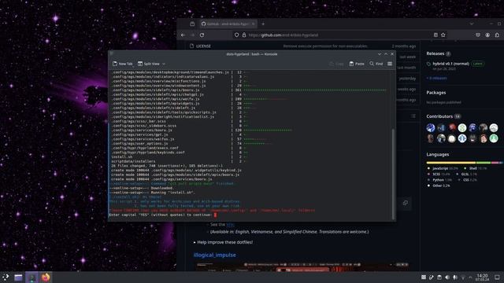The width and height of the screenshot is (504, 283).
Task: Open the Packages heading link
Action: [435, 93]
